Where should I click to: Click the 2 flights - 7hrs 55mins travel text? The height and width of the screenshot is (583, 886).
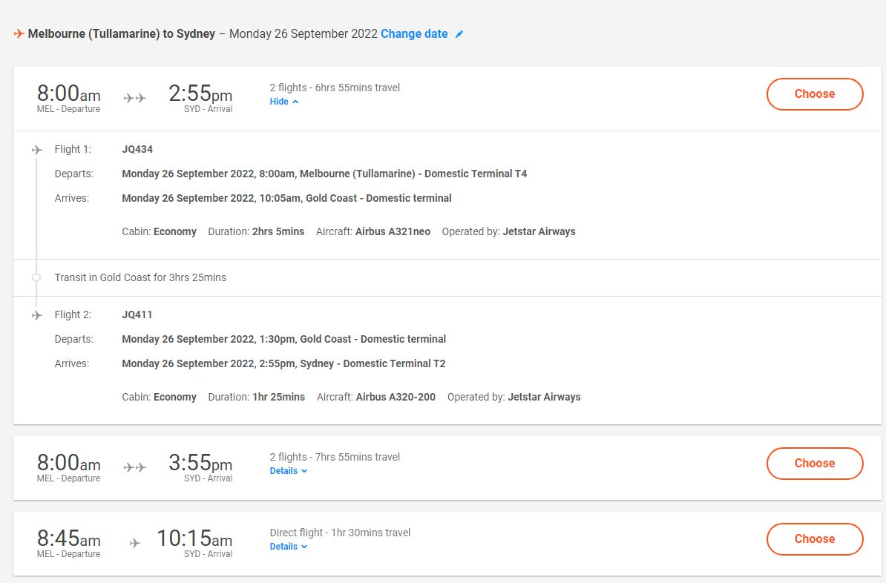click(x=335, y=457)
